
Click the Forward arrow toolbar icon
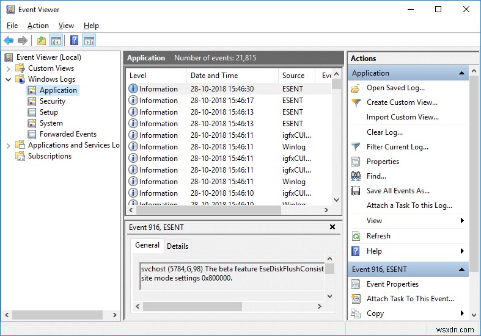23,40
